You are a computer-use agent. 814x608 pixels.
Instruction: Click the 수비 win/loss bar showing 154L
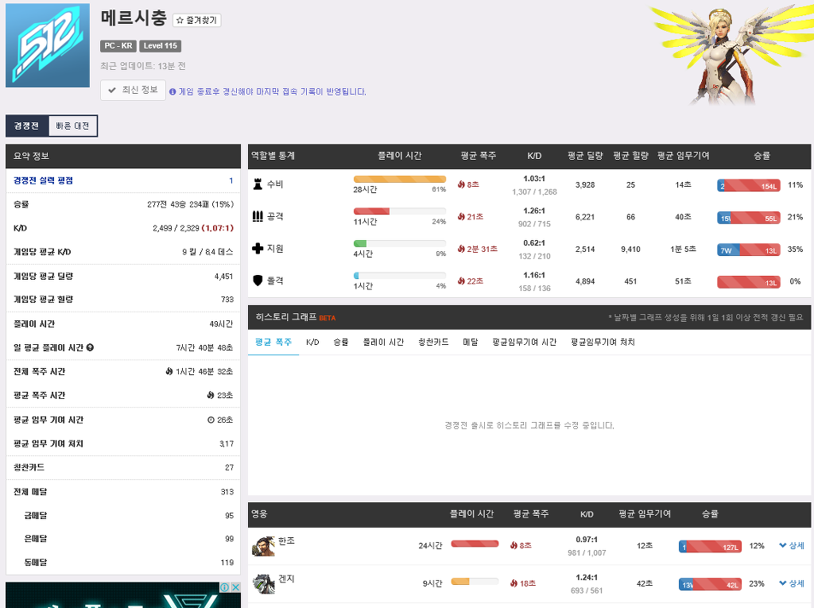tap(749, 186)
